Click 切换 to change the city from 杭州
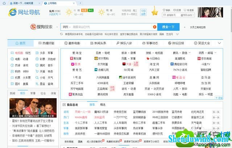This screenshot has height=148, width=232. point(58,11)
